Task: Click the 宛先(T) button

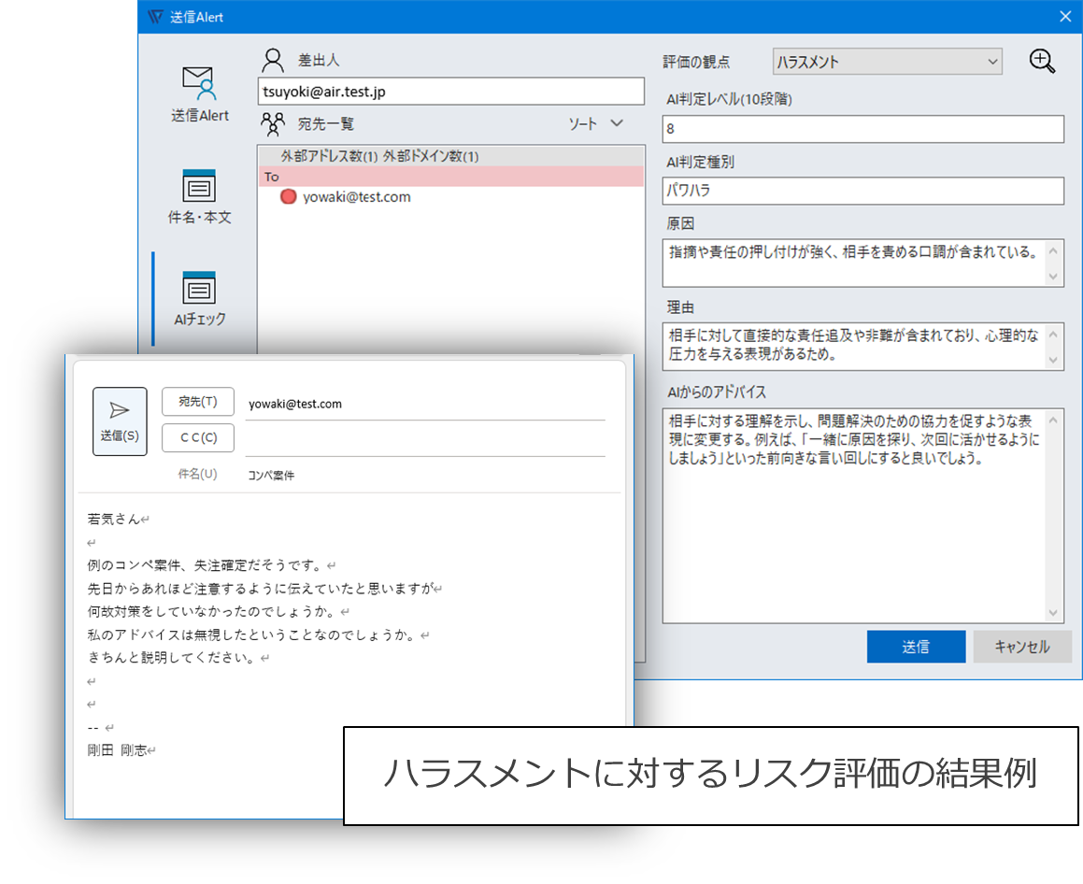Action: click(198, 402)
